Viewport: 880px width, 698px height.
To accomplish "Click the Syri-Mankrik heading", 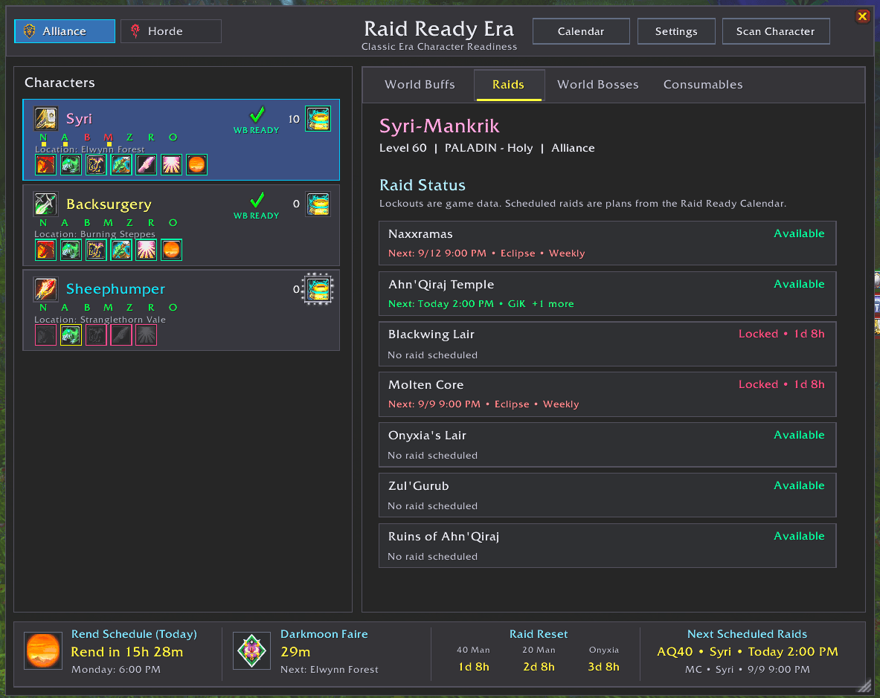I will tap(440, 126).
